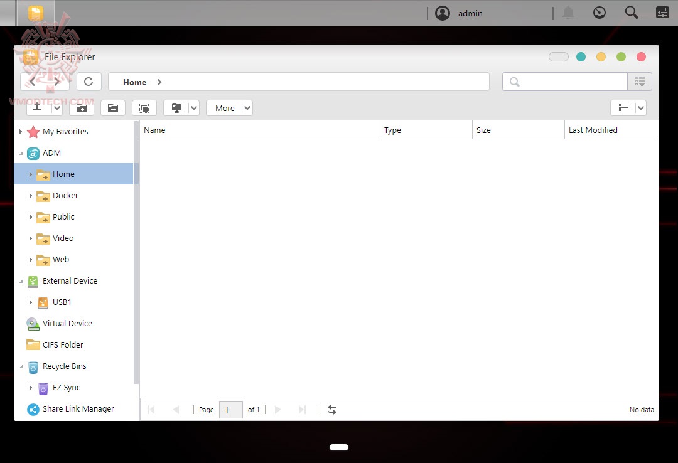Reload the list with pager refresh icon
The image size is (678, 463).
click(332, 410)
